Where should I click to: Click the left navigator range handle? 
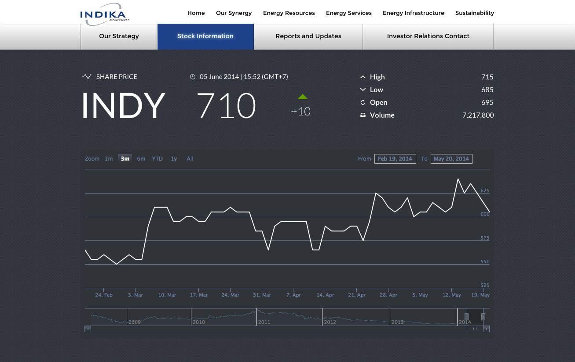(x=467, y=316)
